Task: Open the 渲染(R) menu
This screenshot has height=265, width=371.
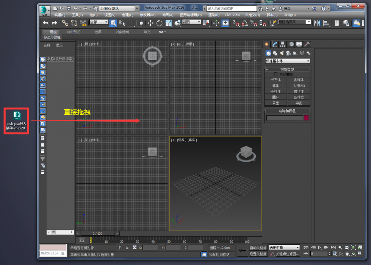Action: [x=214, y=15]
